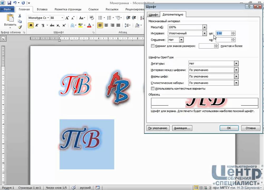Screen dimensions: 264x190
Task: Select Дополнительно tab in dialog
Action: pyautogui.click(x=173, y=15)
